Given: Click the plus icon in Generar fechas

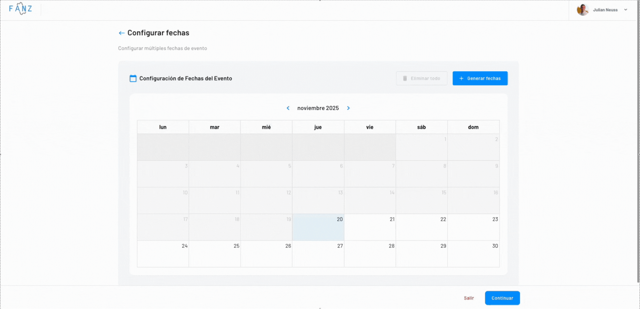Looking at the screenshot, I should [x=461, y=78].
